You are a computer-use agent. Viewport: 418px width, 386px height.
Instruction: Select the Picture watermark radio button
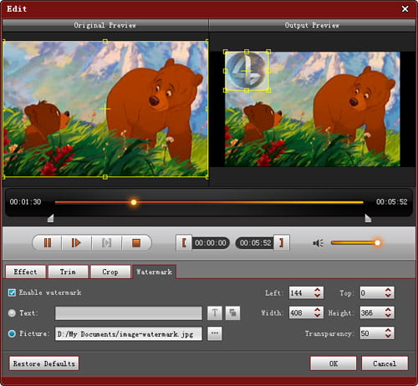click(12, 333)
